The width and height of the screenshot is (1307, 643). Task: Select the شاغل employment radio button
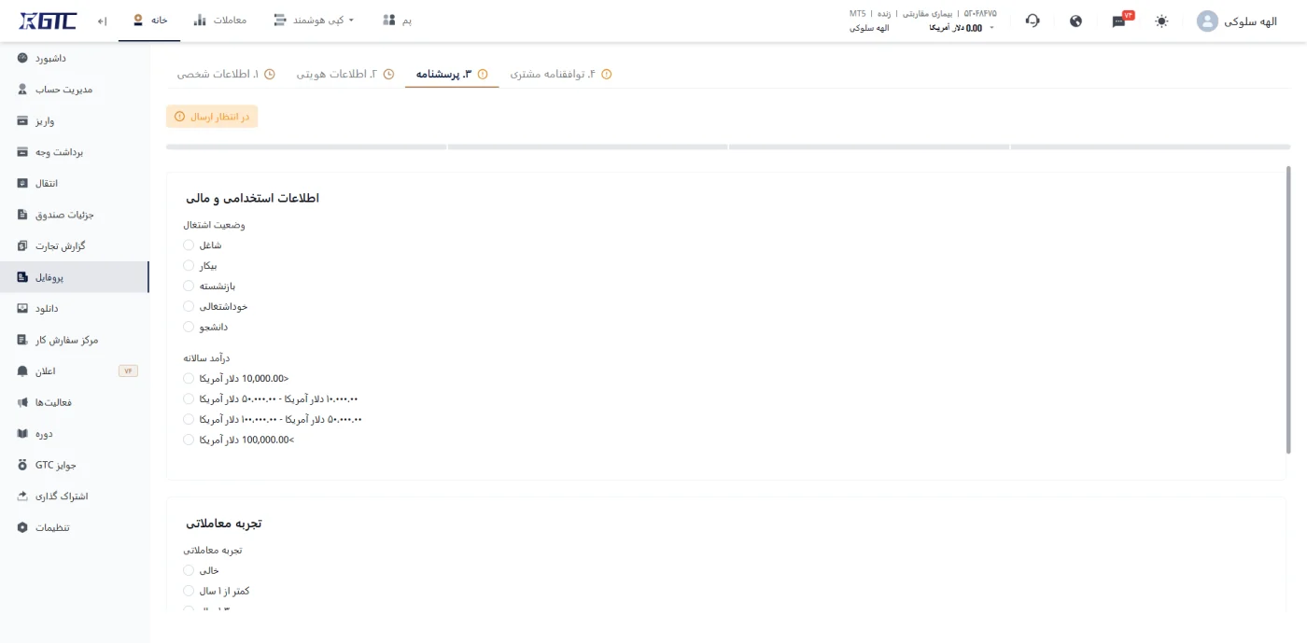[189, 245]
